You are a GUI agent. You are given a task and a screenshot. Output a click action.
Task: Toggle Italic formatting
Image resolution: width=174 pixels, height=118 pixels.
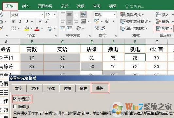[20, 21]
